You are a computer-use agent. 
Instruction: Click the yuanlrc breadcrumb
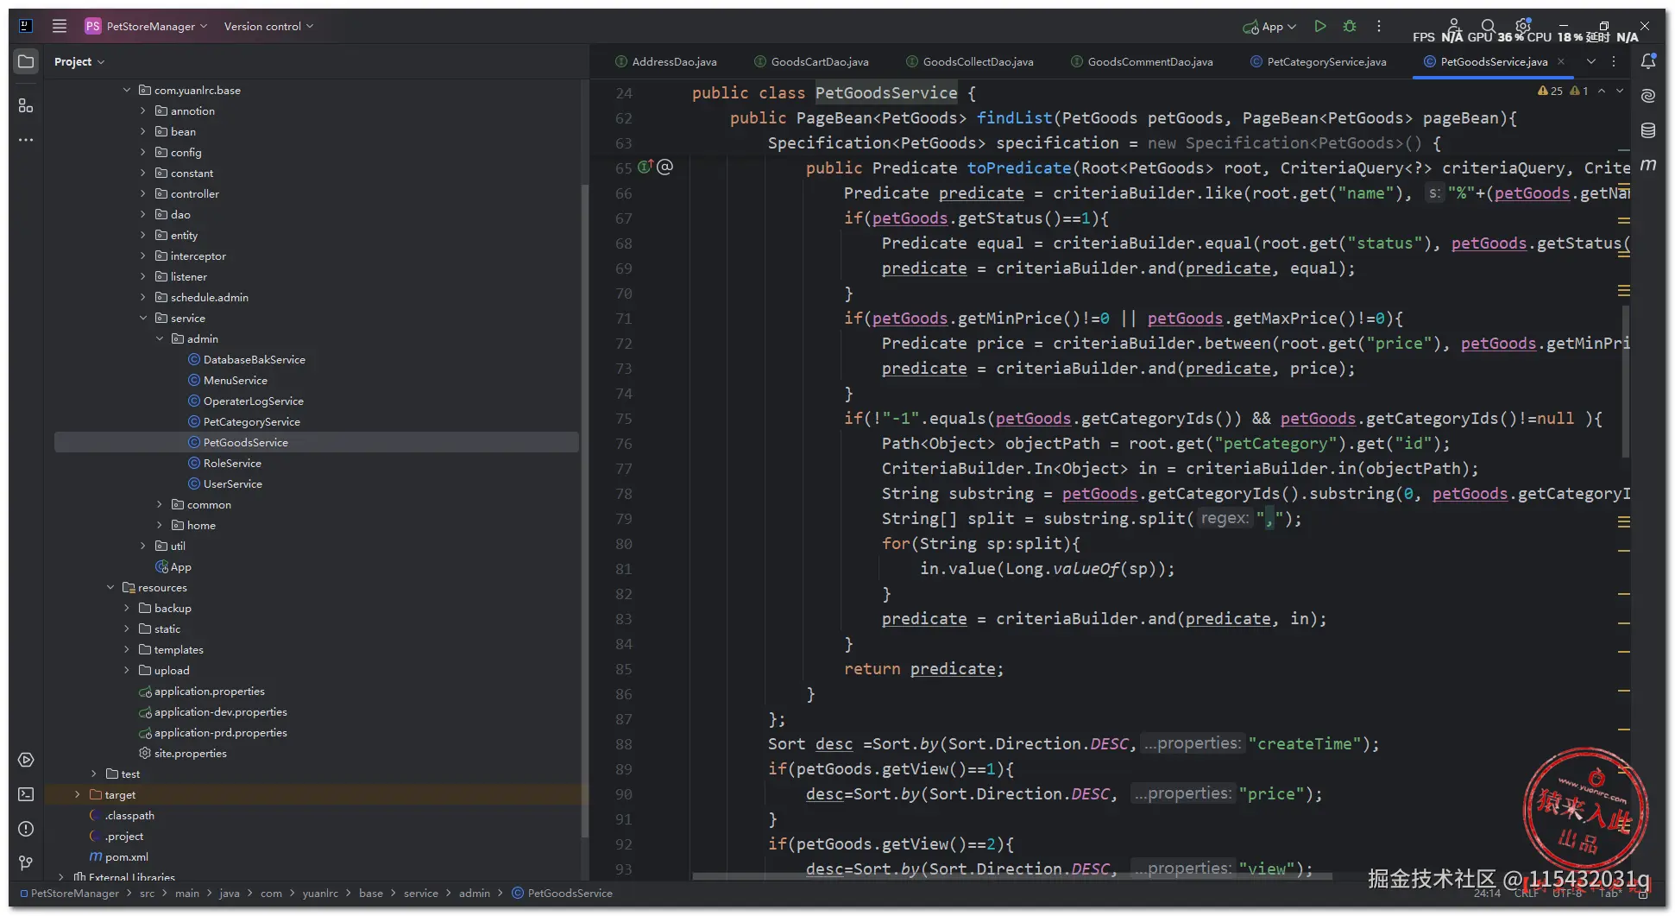[x=320, y=894]
